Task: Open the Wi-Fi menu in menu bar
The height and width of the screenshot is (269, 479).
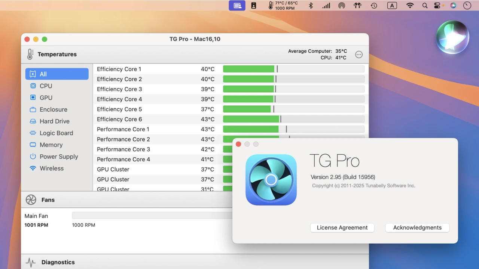Action: coord(410,5)
